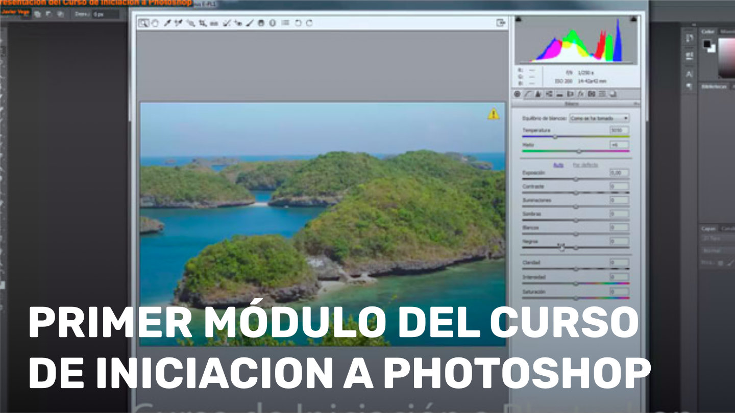
Task: Toggle highlight clipping warning on histogram
Action: point(633,19)
